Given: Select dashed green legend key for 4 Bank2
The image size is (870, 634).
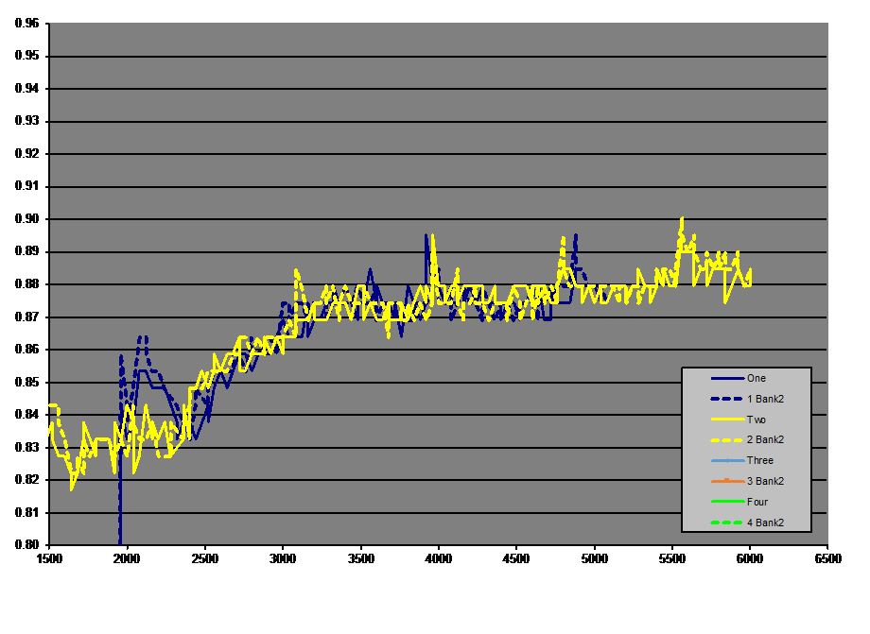Looking at the screenshot, I should coord(726,523).
